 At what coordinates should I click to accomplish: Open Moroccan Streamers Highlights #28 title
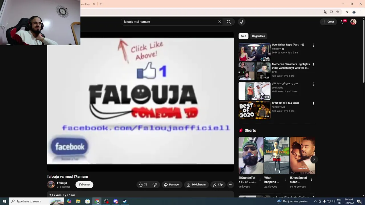pos(291,66)
